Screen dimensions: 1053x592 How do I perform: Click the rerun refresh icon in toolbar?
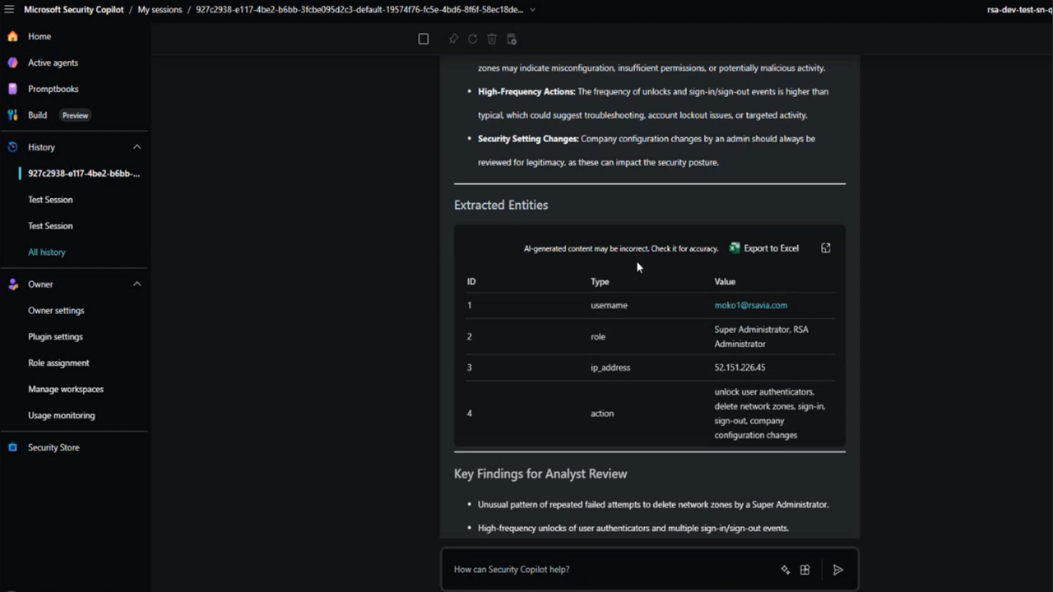click(x=472, y=39)
